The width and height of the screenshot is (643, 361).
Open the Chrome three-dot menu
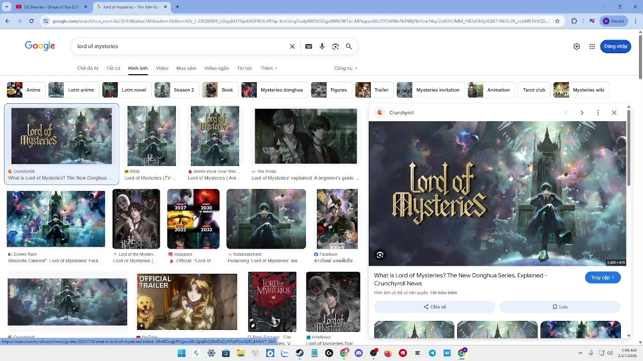(635, 21)
